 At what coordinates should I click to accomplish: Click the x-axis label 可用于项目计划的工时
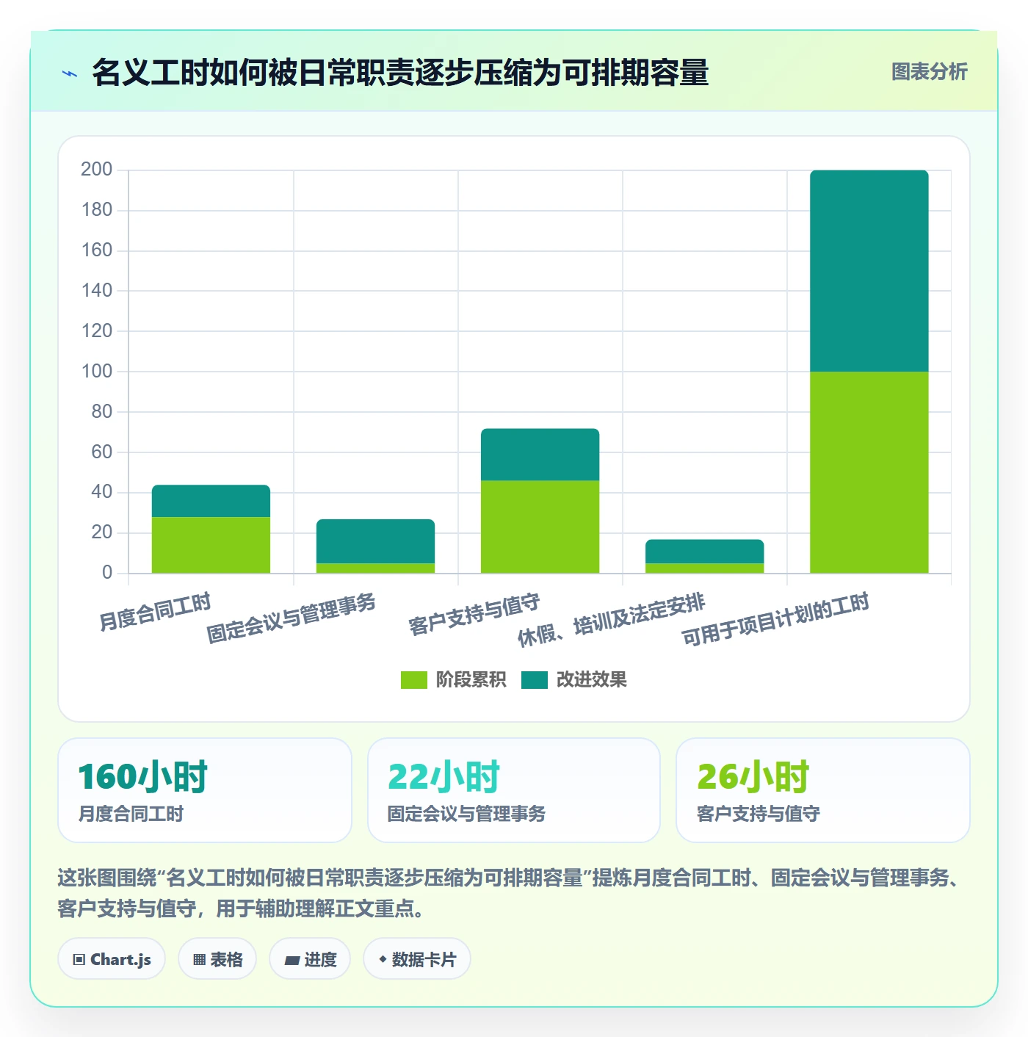775,619
